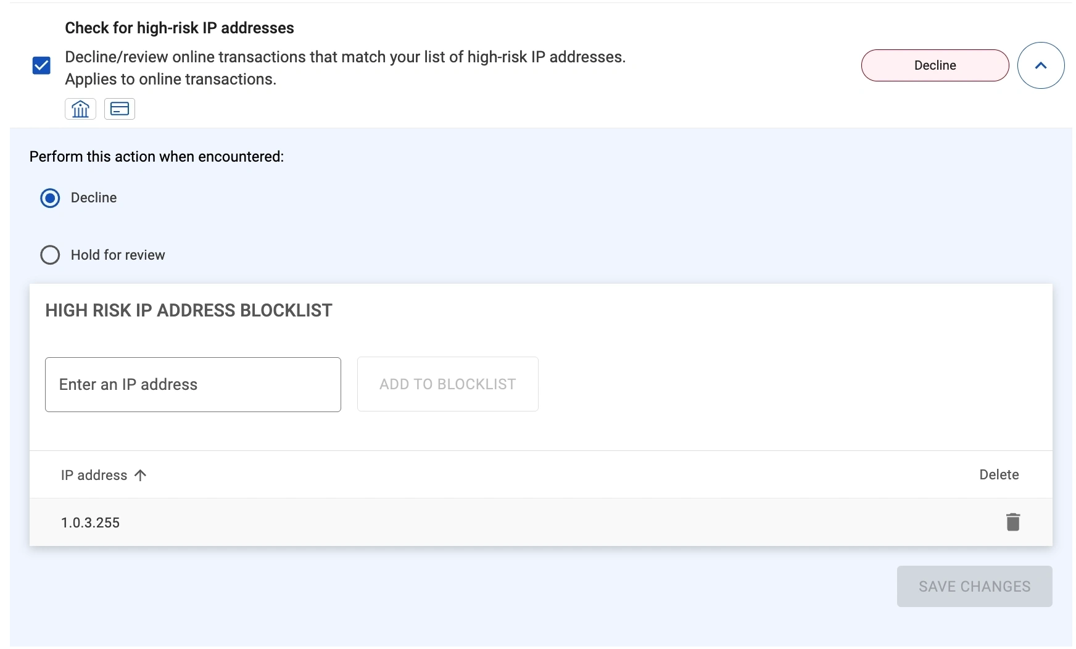Click the bank account icon
This screenshot has height=649, width=1076.
coord(80,109)
